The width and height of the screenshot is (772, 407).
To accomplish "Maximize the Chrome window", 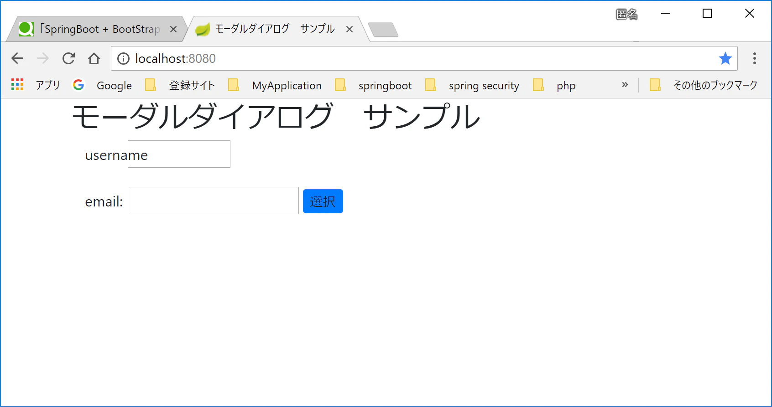I will [x=707, y=14].
